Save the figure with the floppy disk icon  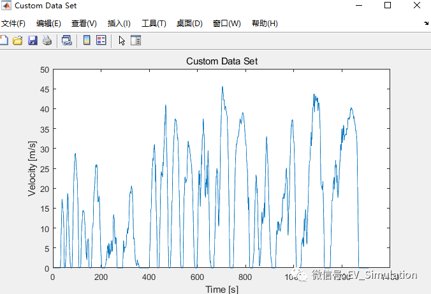[33, 41]
